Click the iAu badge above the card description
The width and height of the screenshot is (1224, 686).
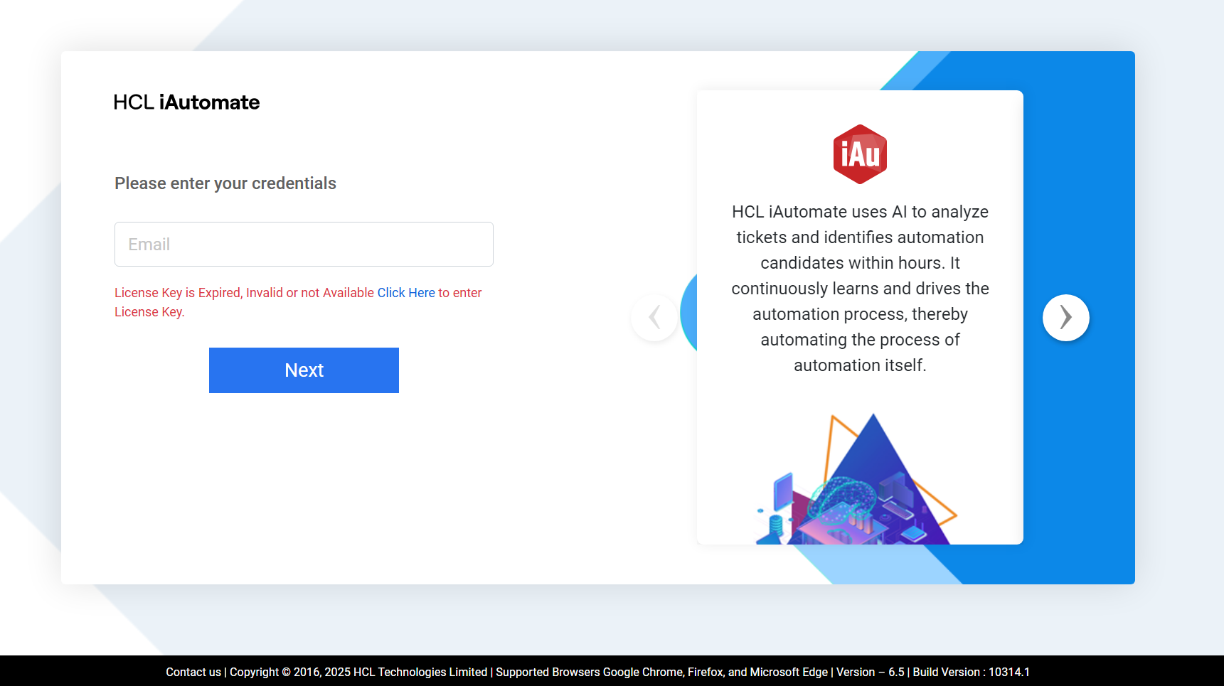coord(860,153)
